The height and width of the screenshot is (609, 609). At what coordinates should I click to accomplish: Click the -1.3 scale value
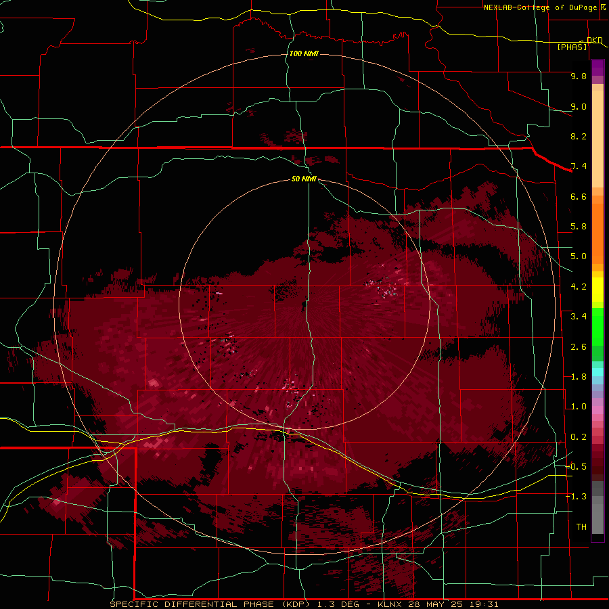click(x=576, y=497)
